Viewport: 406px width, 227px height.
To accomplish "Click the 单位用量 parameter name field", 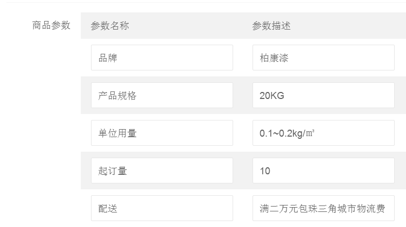I will tap(162, 133).
